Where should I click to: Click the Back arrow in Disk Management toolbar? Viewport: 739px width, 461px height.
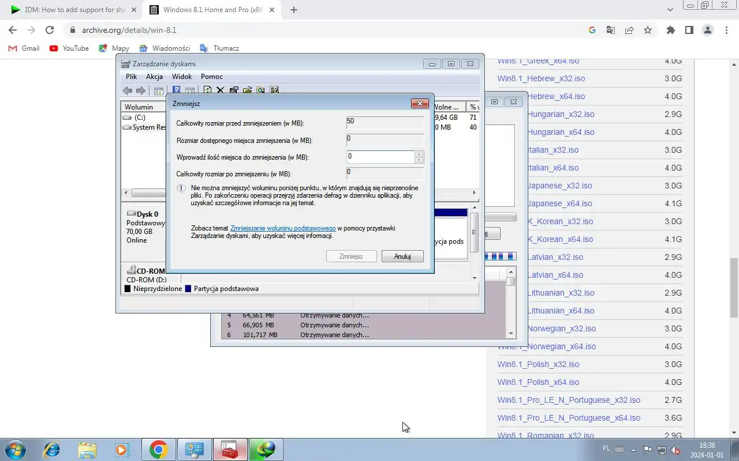[128, 90]
